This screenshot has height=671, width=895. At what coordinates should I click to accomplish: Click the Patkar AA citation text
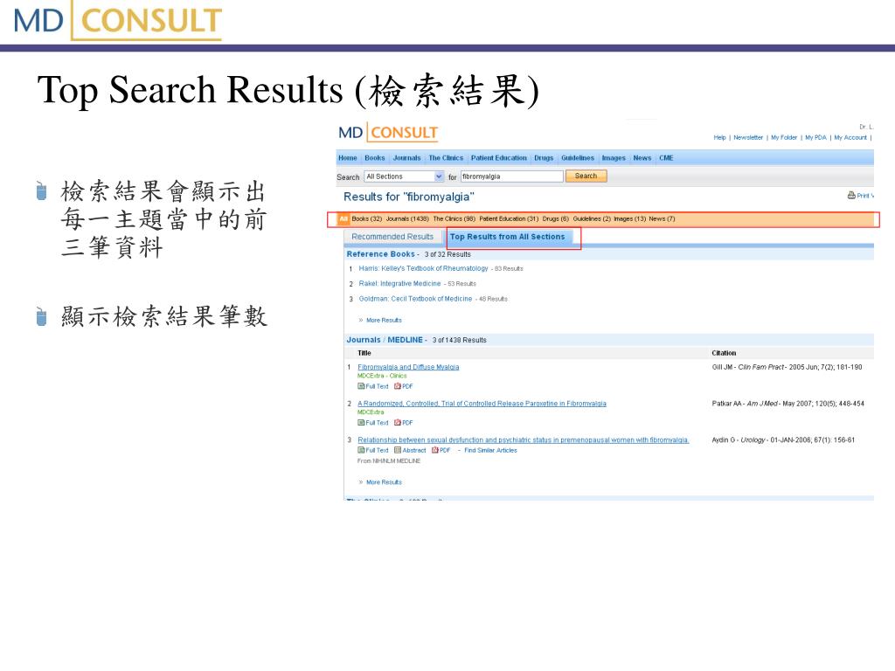click(787, 404)
